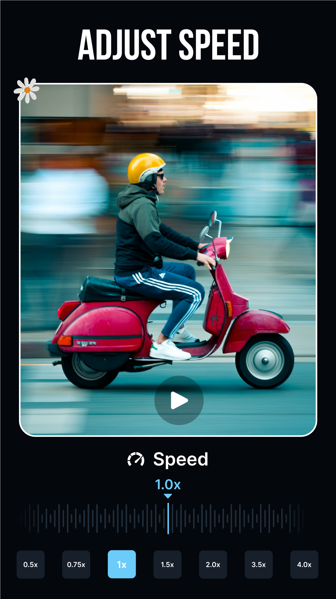
Task: Choose the highlighted 1x speed preset
Action: point(122,564)
